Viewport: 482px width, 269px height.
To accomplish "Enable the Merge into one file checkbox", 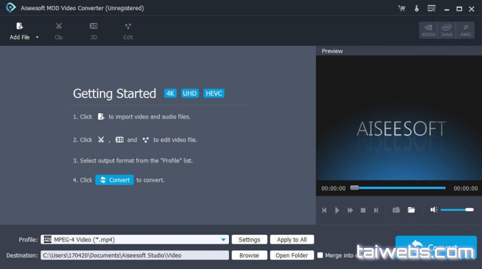I will tap(321, 255).
